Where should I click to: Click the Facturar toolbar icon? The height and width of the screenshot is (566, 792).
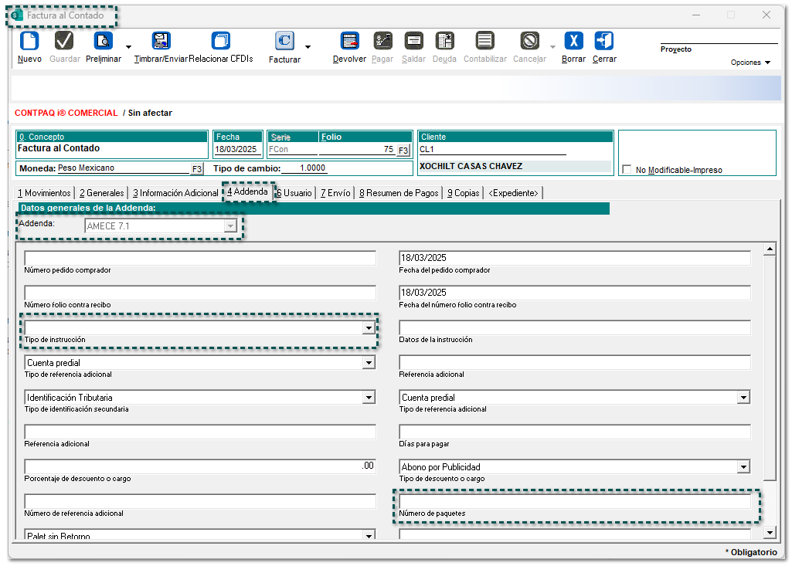coord(284,42)
